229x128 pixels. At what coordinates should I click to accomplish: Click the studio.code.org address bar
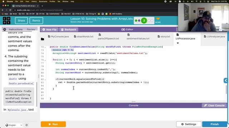40,10
